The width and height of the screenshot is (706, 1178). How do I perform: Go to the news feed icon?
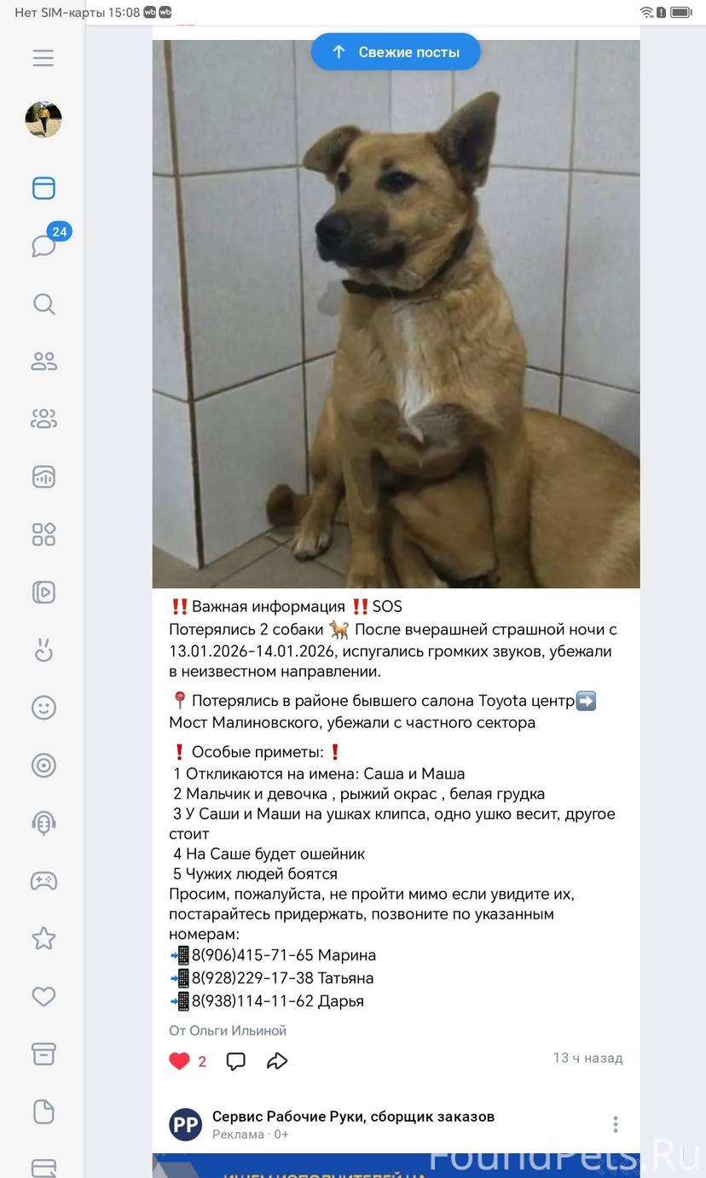coord(43,189)
